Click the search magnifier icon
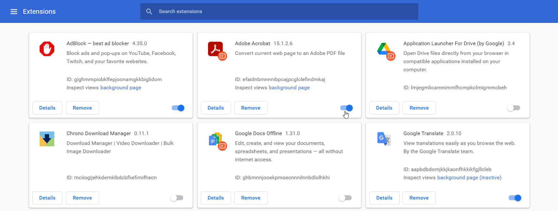This screenshot has height=211, width=558. [149, 11]
